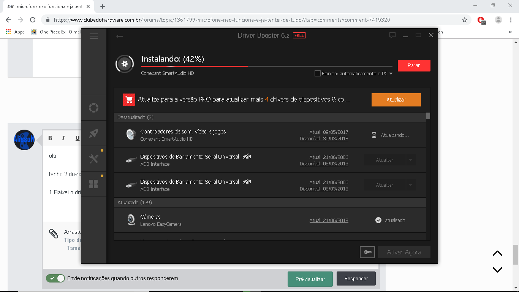
Task: Jump up with forum up chevron
Action: [497, 254]
